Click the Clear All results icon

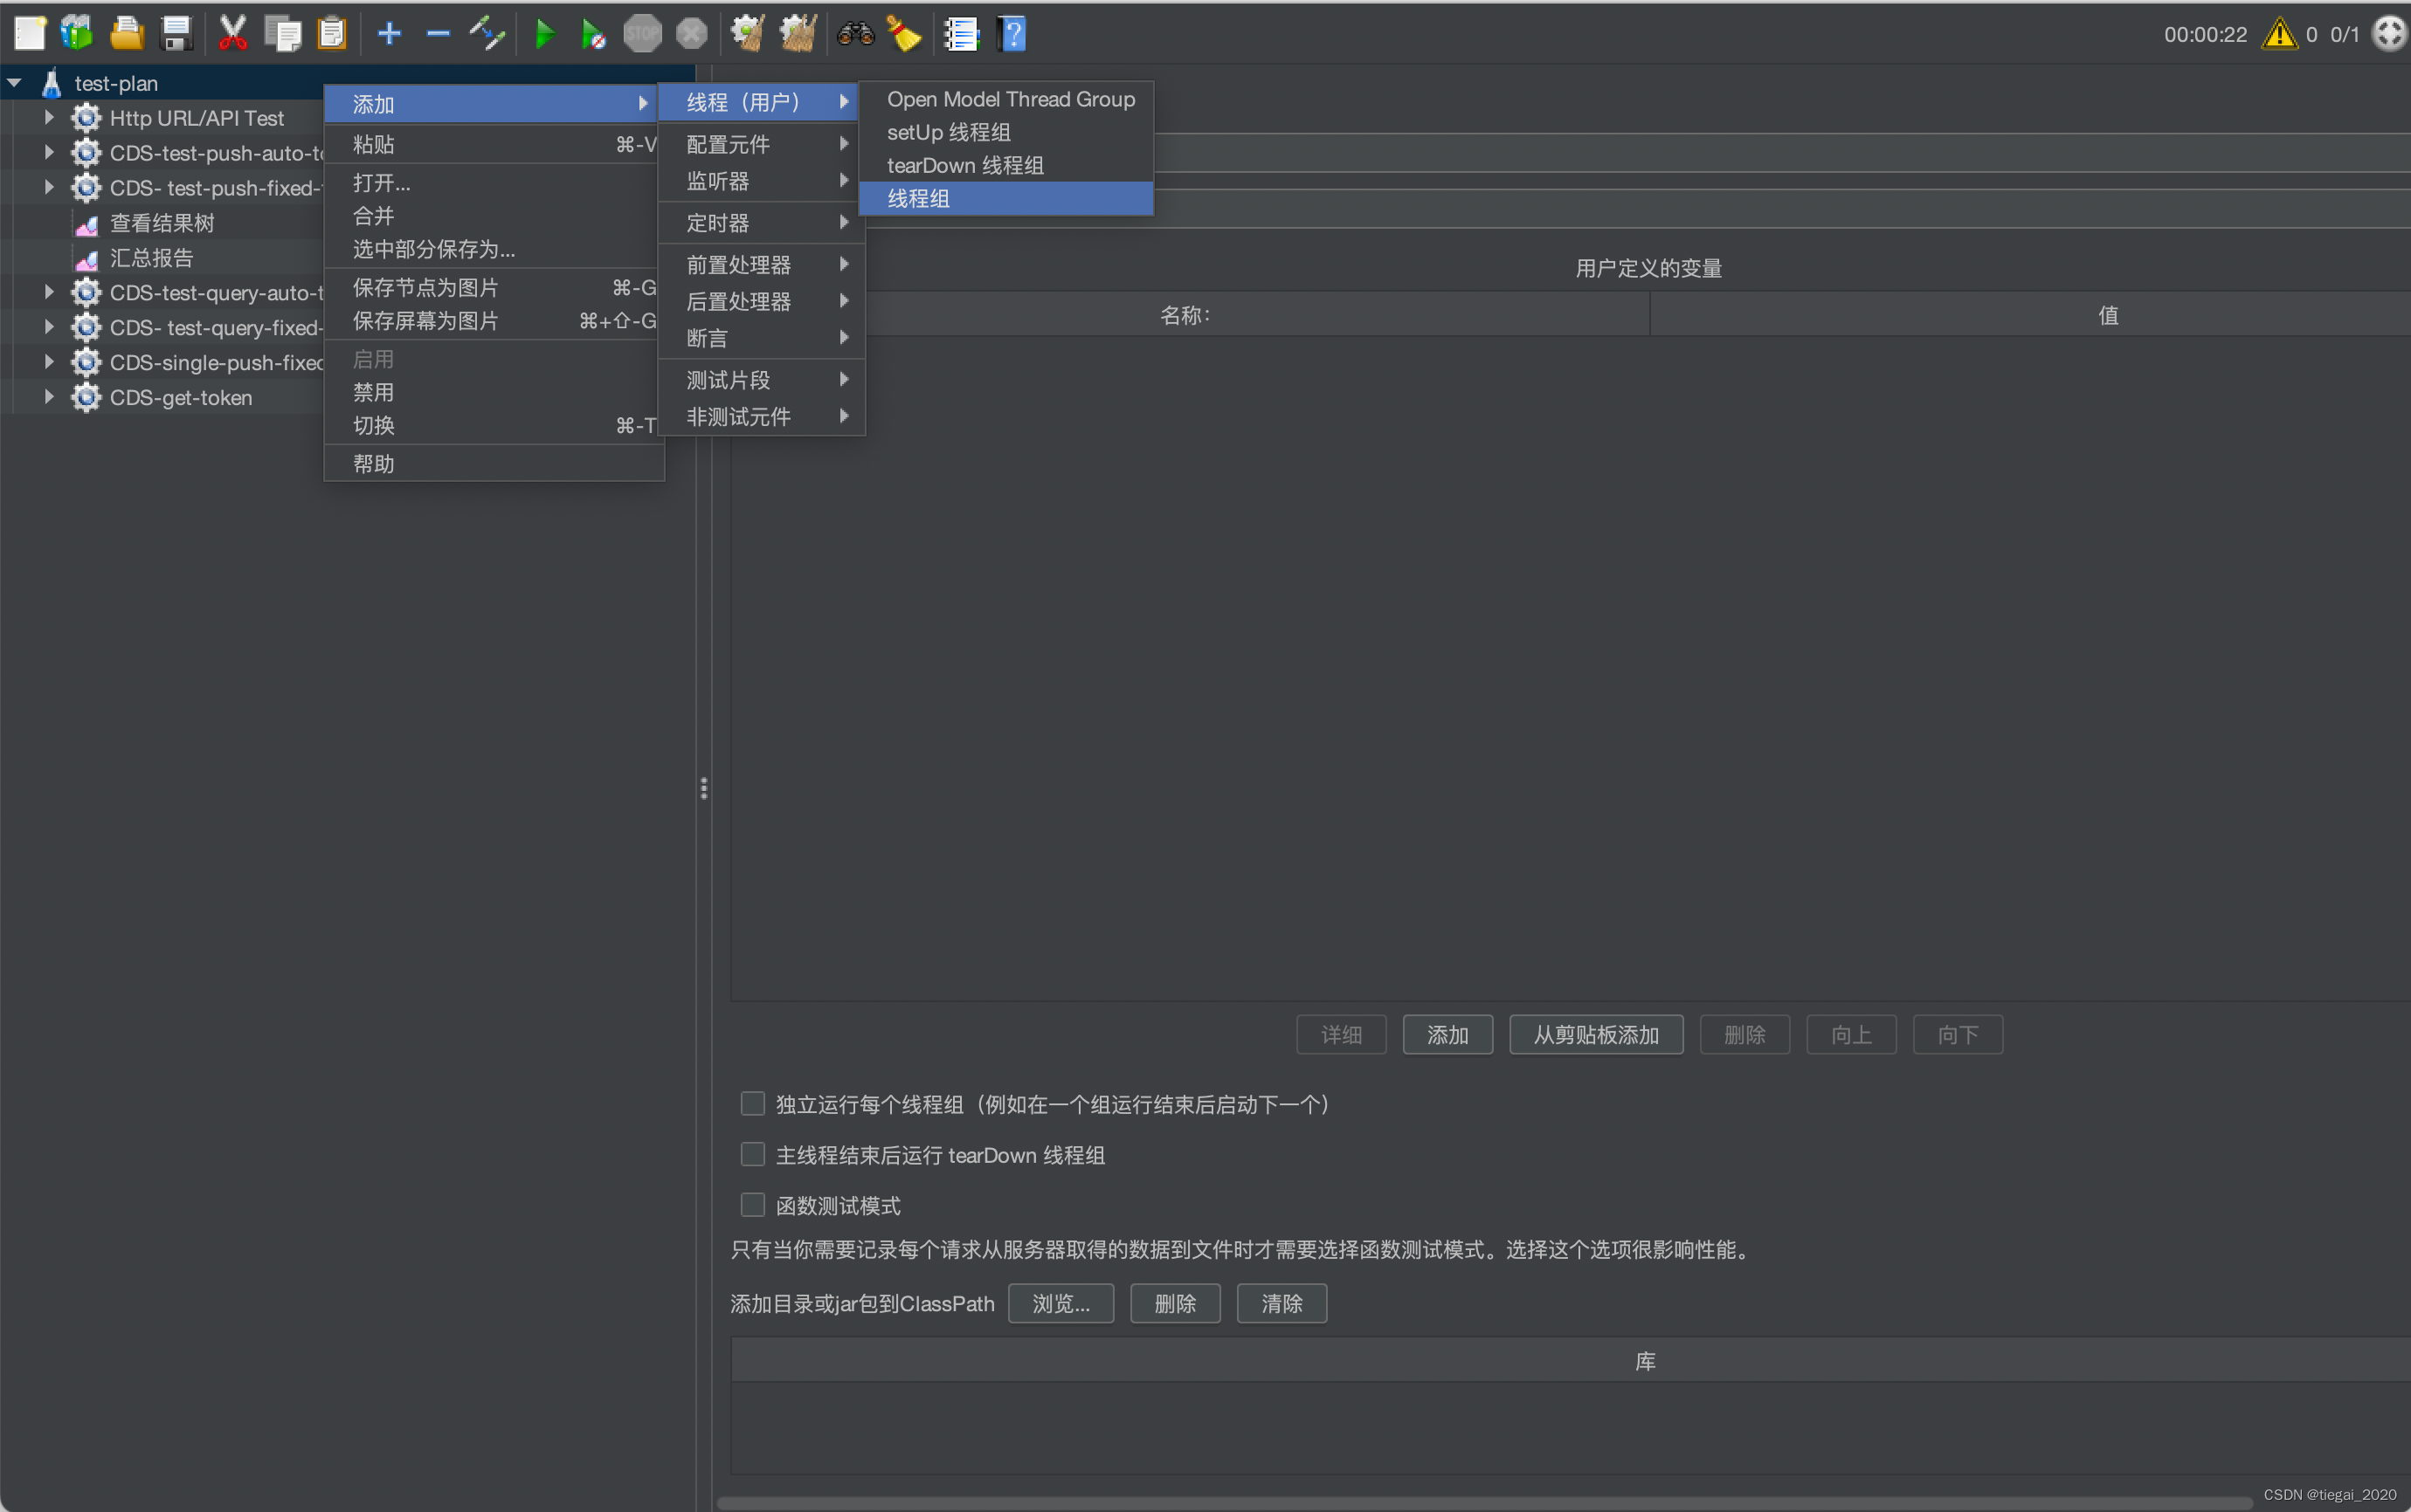coord(798,34)
